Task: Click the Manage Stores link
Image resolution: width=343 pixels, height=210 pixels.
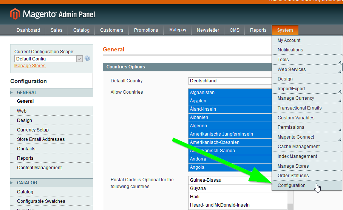Action: [30, 66]
